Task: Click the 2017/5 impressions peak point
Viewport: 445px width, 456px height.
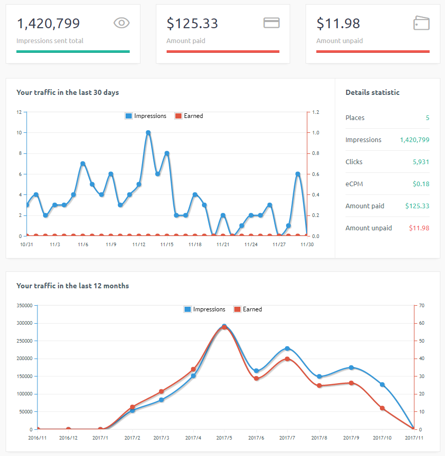Action: point(224,326)
